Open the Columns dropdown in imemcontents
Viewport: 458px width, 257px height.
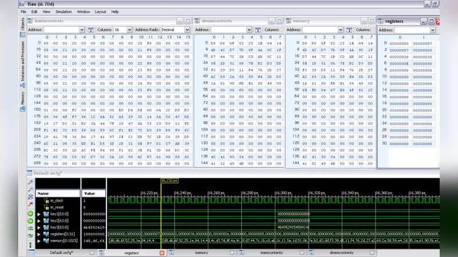(x=130, y=29)
